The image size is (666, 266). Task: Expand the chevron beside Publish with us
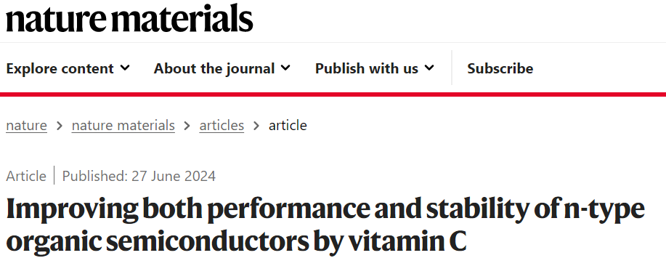(x=429, y=68)
